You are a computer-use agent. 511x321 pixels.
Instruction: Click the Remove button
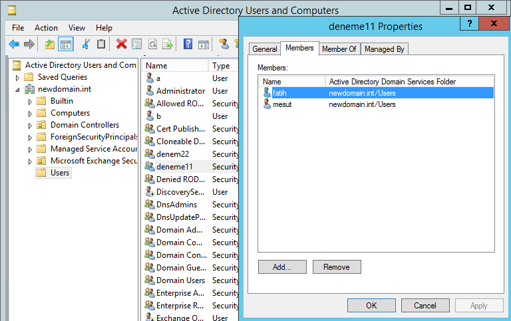tap(336, 267)
